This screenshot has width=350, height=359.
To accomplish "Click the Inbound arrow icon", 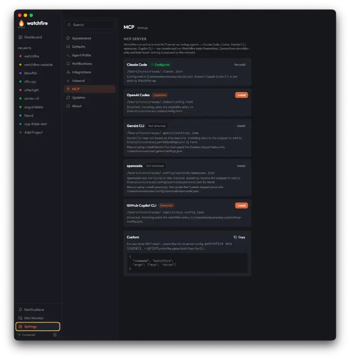I will (x=68, y=80).
